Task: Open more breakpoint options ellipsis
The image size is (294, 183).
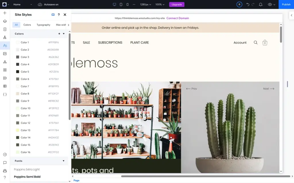Action: point(134,4)
